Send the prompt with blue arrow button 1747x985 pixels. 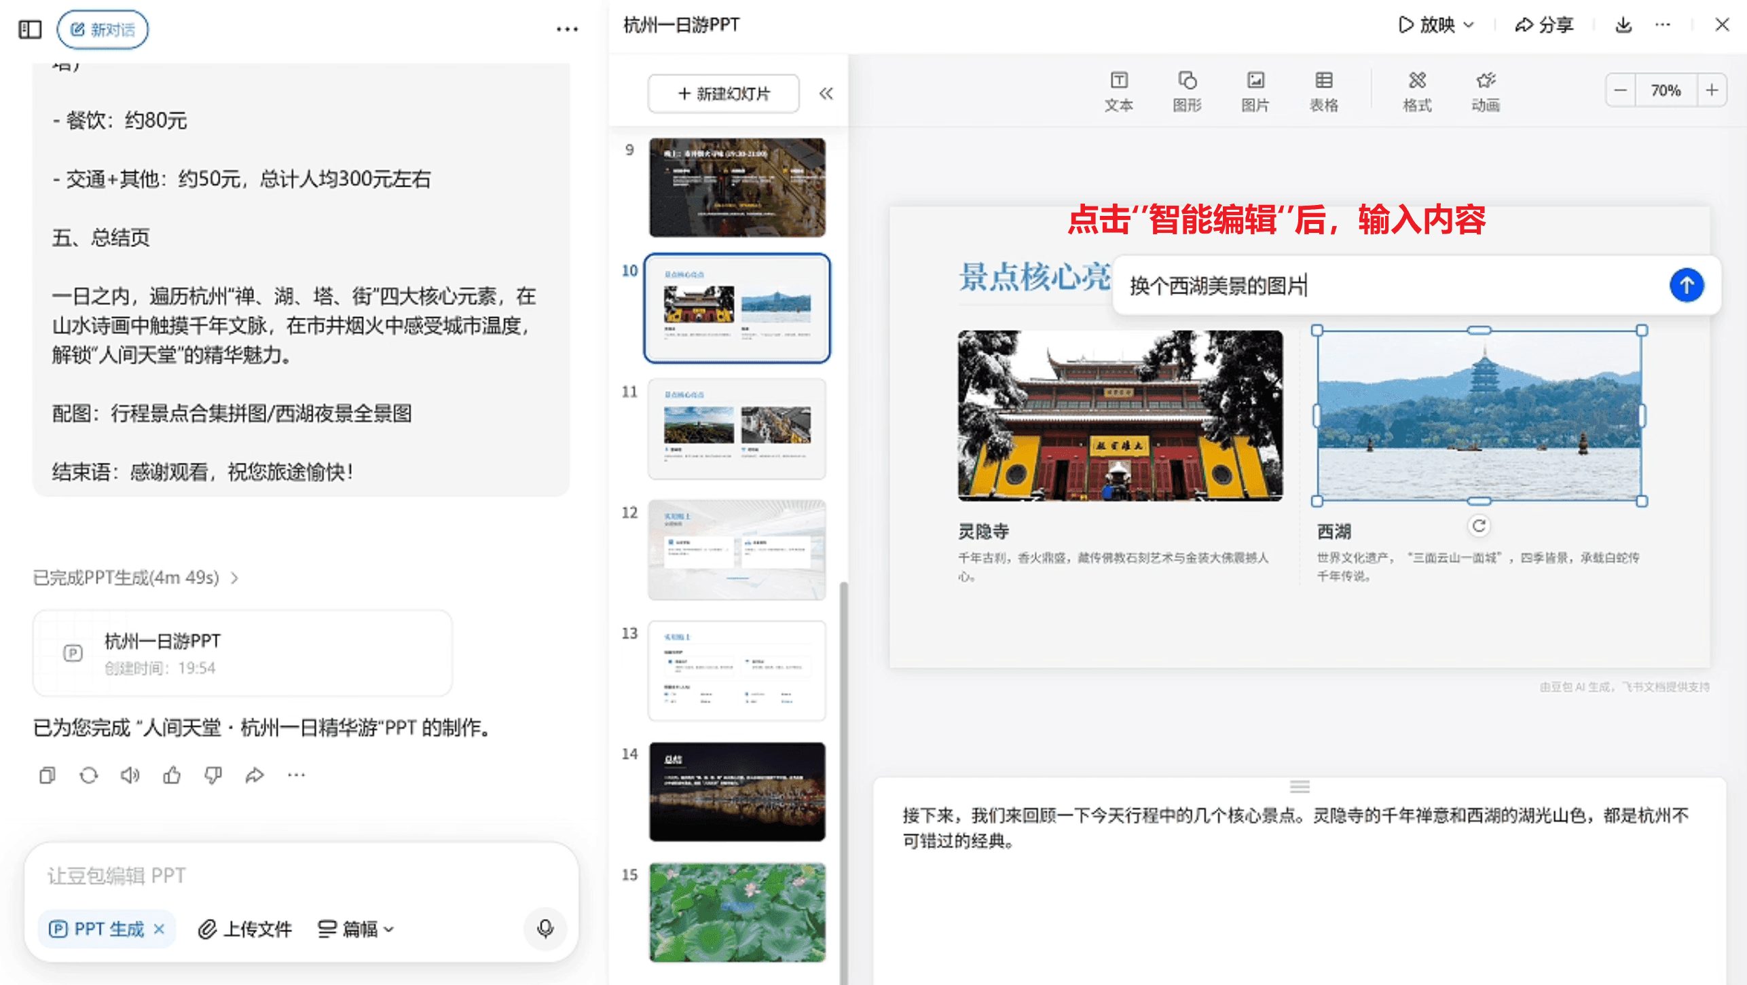tap(1686, 285)
